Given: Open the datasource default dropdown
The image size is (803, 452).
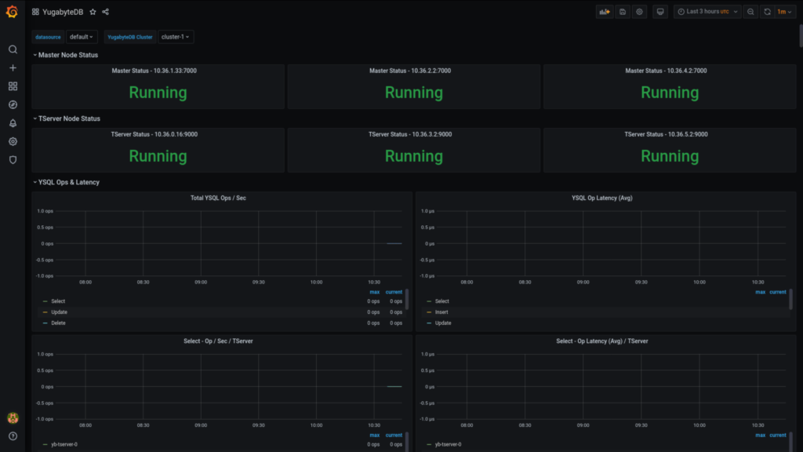Looking at the screenshot, I should [x=82, y=37].
